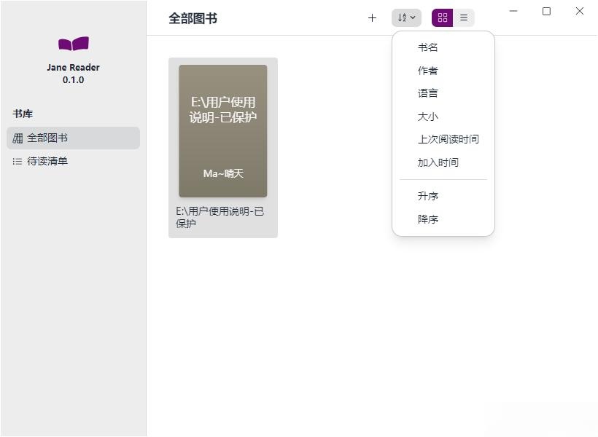The height and width of the screenshot is (437, 598).
Task: Open 待读清单 in the sidebar
Action: tap(73, 161)
